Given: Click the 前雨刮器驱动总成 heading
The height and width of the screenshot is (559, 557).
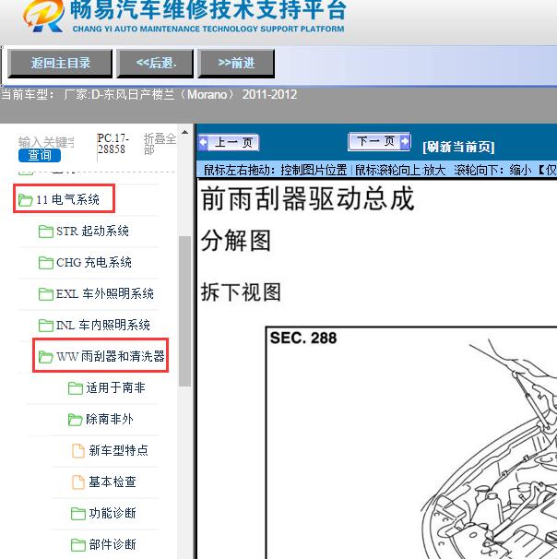Looking at the screenshot, I should click(x=307, y=199).
